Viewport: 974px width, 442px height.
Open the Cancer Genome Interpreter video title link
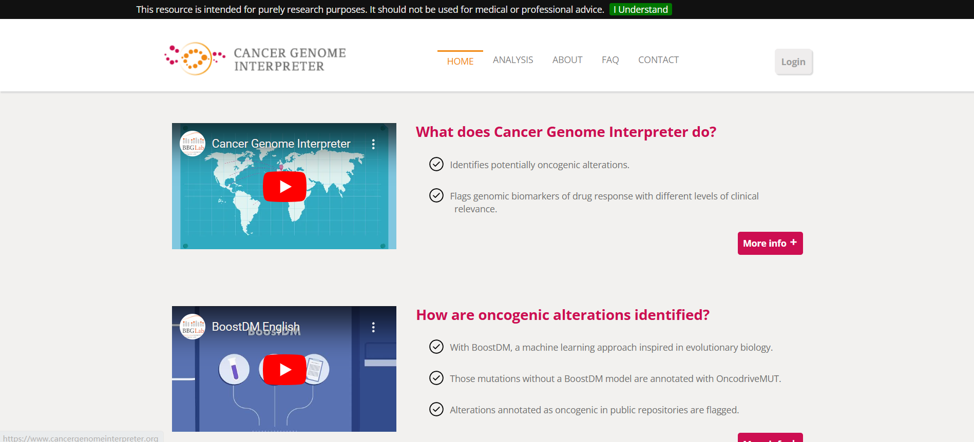tap(281, 144)
